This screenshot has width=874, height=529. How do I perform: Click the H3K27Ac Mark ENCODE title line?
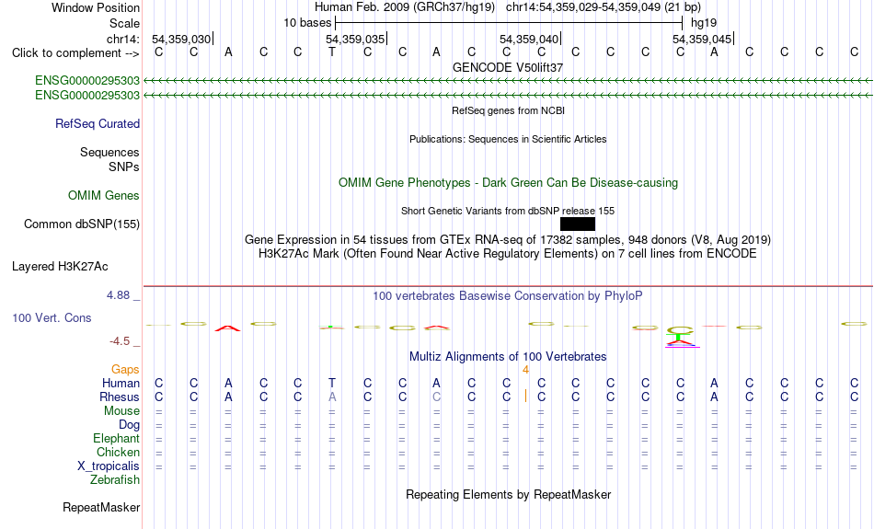point(508,254)
